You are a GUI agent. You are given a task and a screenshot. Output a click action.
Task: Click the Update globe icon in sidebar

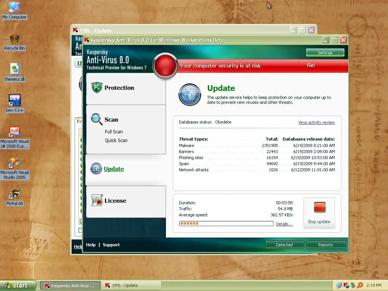tap(96, 169)
